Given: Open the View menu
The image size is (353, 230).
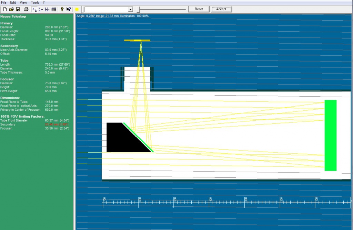Looking at the screenshot, I should (x=23, y=2).
